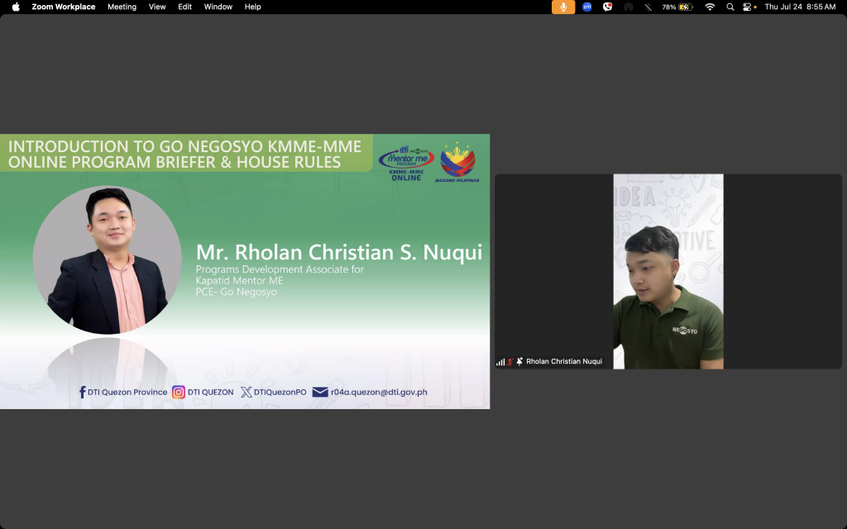This screenshot has height=529, width=847.
Task: Click the circular speaker portrait on slide
Action: point(107,260)
